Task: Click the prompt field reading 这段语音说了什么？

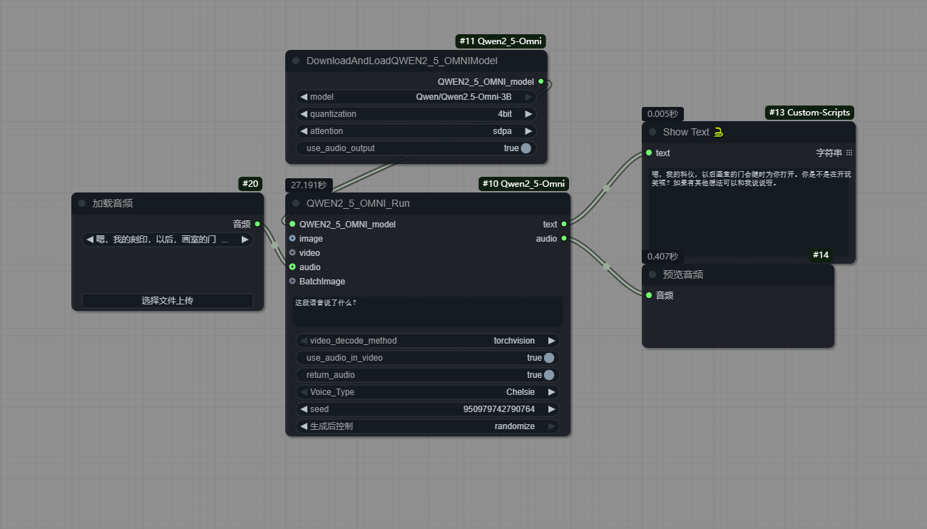Action: click(x=428, y=312)
